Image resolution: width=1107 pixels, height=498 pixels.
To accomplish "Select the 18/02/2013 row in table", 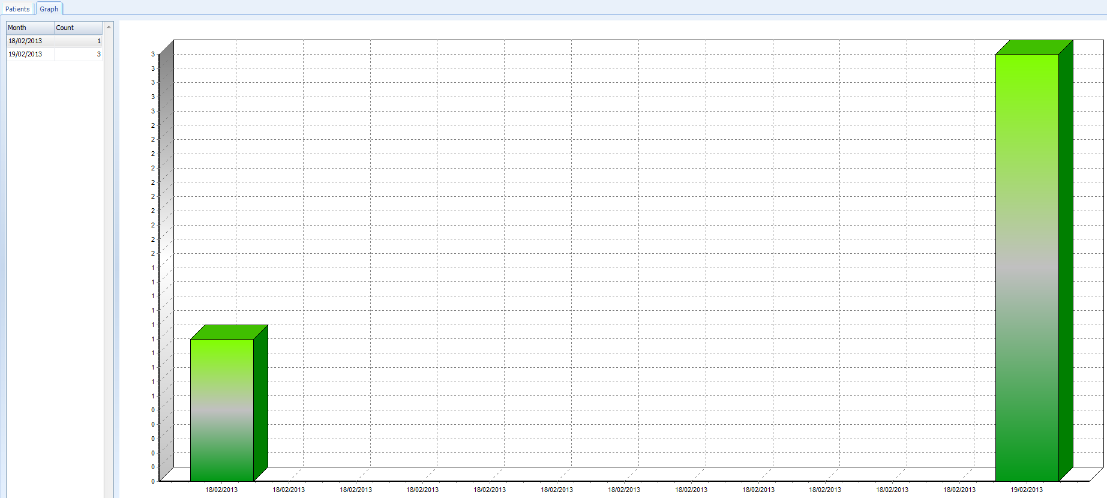I will point(55,41).
